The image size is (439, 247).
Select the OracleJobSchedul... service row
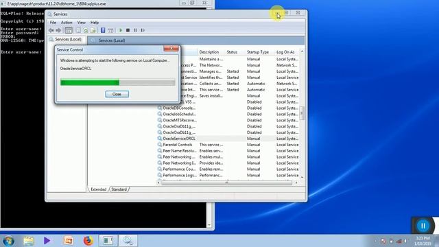228,114
